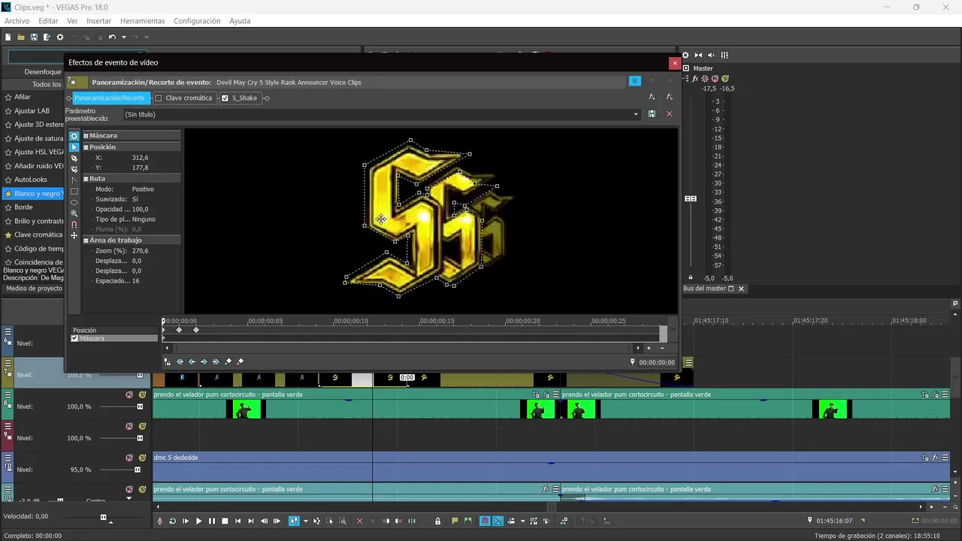Click the second Posición keyframe diamond
The image size is (962, 541).
click(x=196, y=330)
